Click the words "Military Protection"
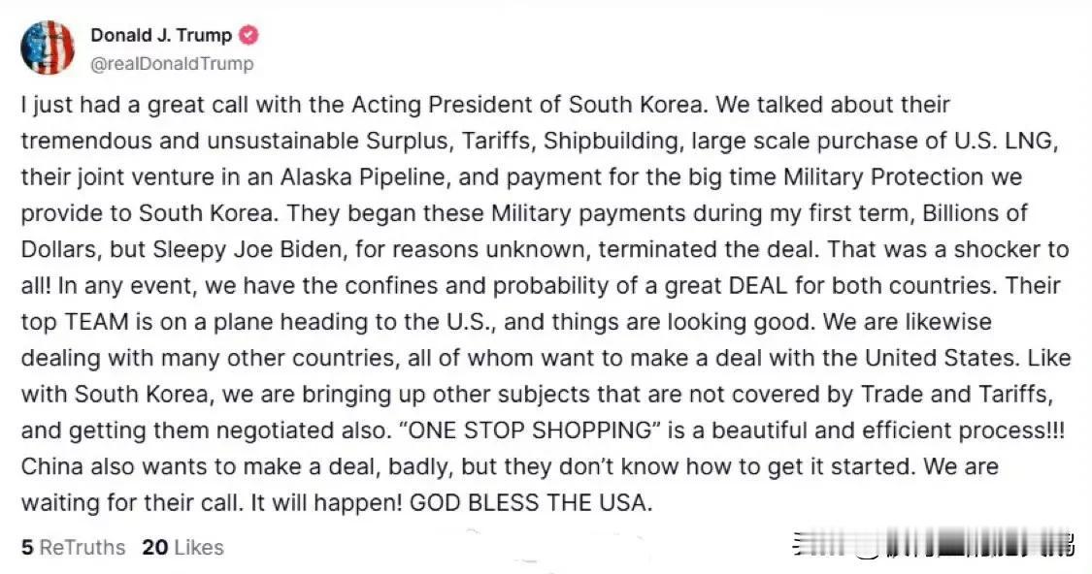Viewport: 1092px width, 574px height. tap(883, 176)
